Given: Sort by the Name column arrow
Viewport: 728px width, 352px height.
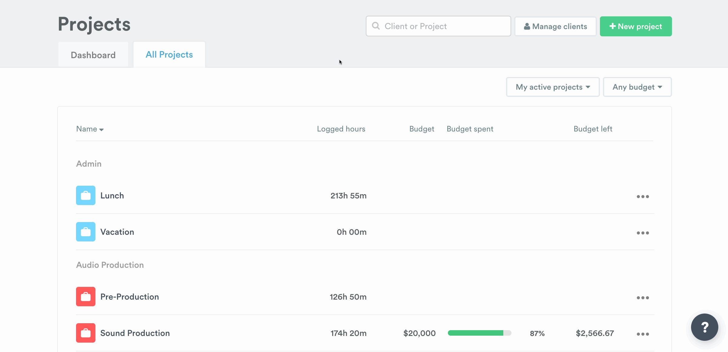Looking at the screenshot, I should [101, 130].
